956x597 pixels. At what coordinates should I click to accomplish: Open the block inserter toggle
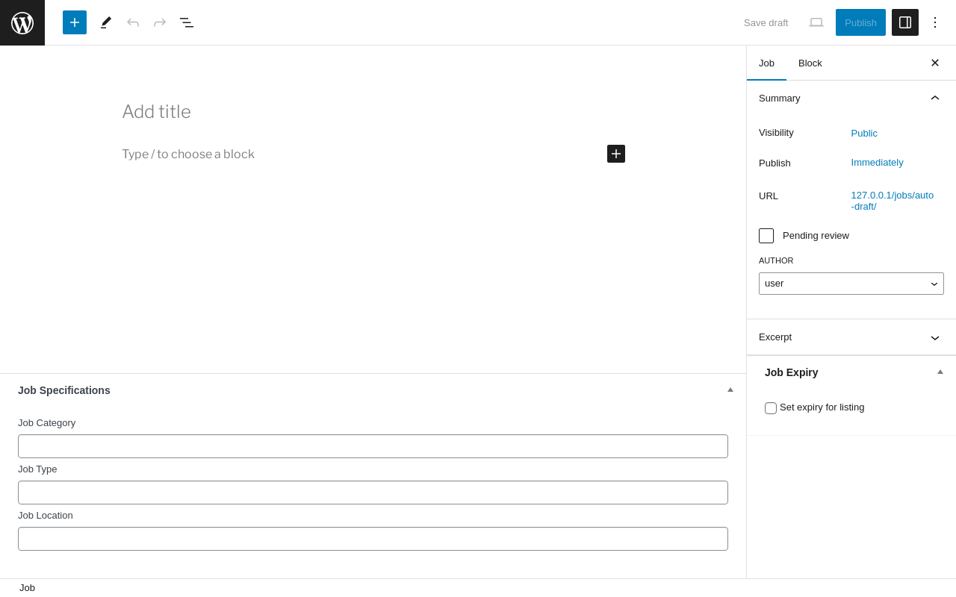coord(75,22)
